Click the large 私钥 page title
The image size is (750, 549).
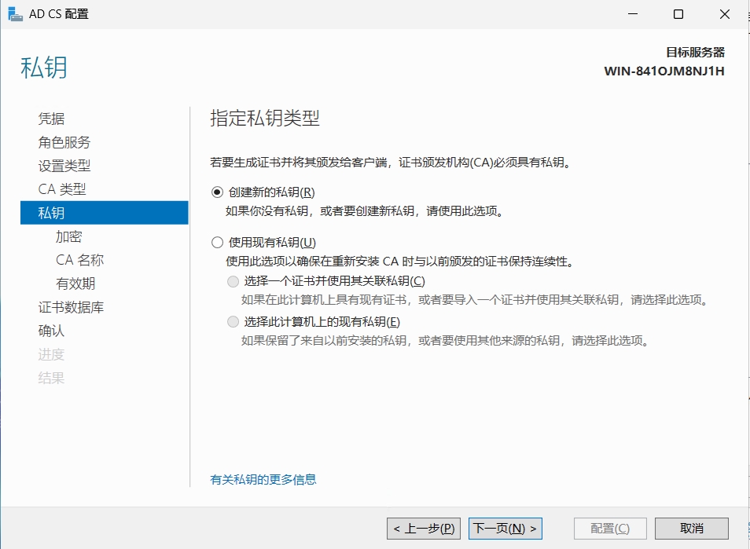[x=44, y=68]
